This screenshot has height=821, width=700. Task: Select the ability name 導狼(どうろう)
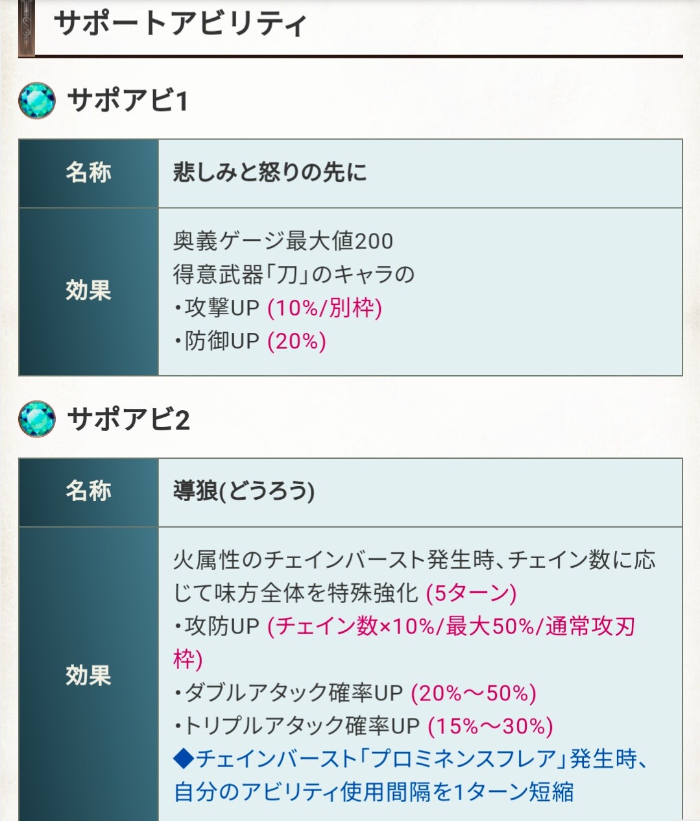pos(244,491)
